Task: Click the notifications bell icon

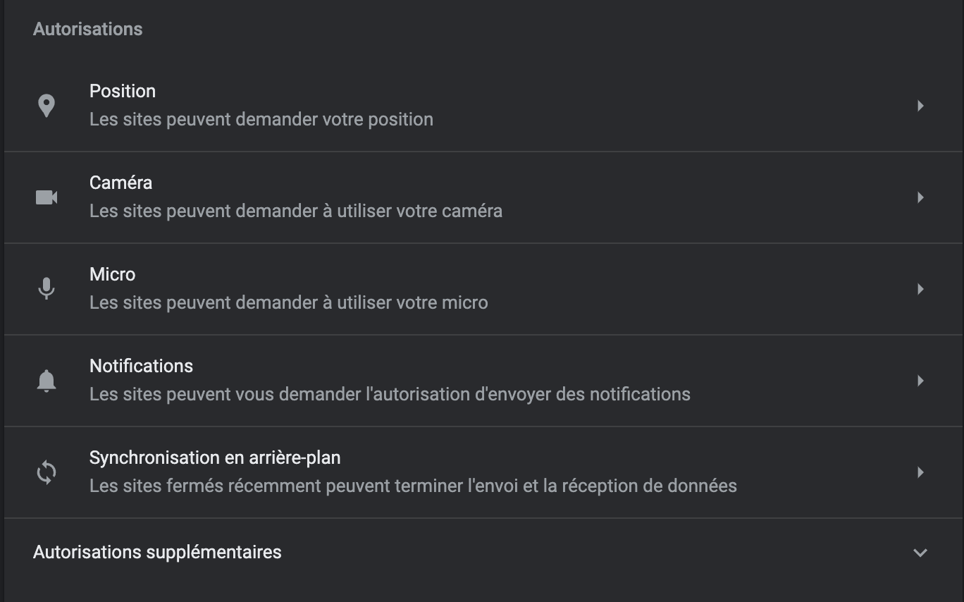Action: (47, 381)
